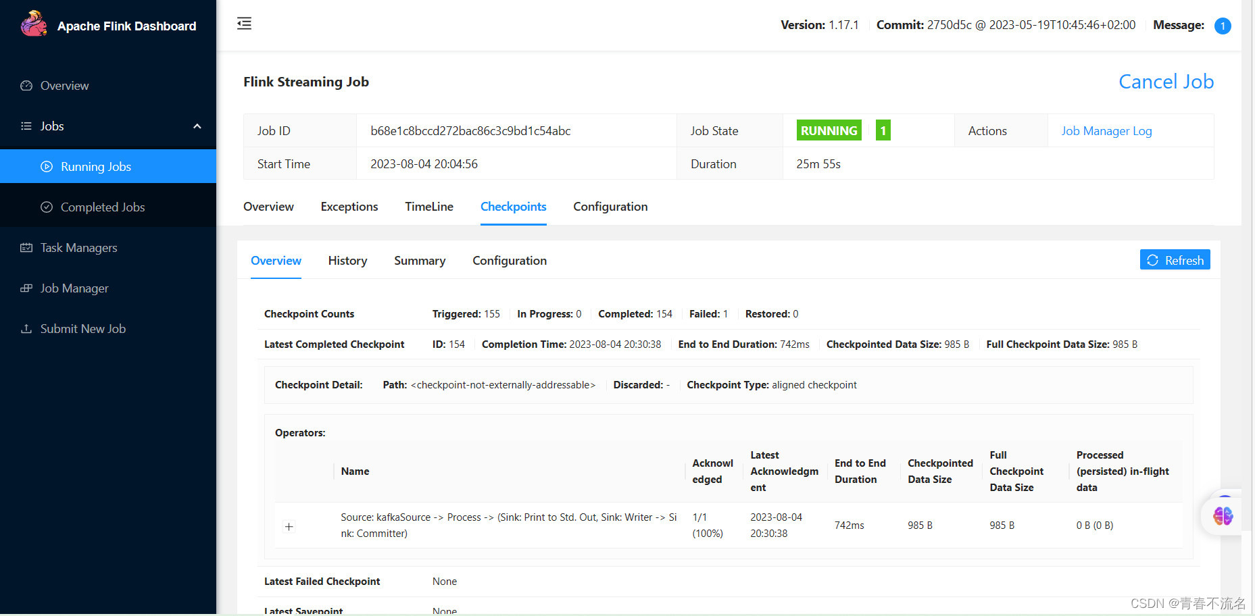Click the floating brain assistant icon
Screen dimensions: 1255x616
pyautogui.click(x=1223, y=516)
